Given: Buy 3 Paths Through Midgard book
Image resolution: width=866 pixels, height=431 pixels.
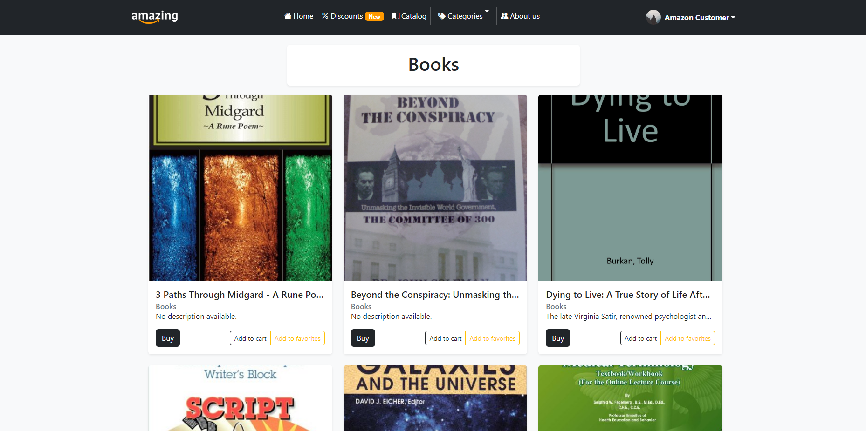Looking at the screenshot, I should pyautogui.click(x=168, y=338).
